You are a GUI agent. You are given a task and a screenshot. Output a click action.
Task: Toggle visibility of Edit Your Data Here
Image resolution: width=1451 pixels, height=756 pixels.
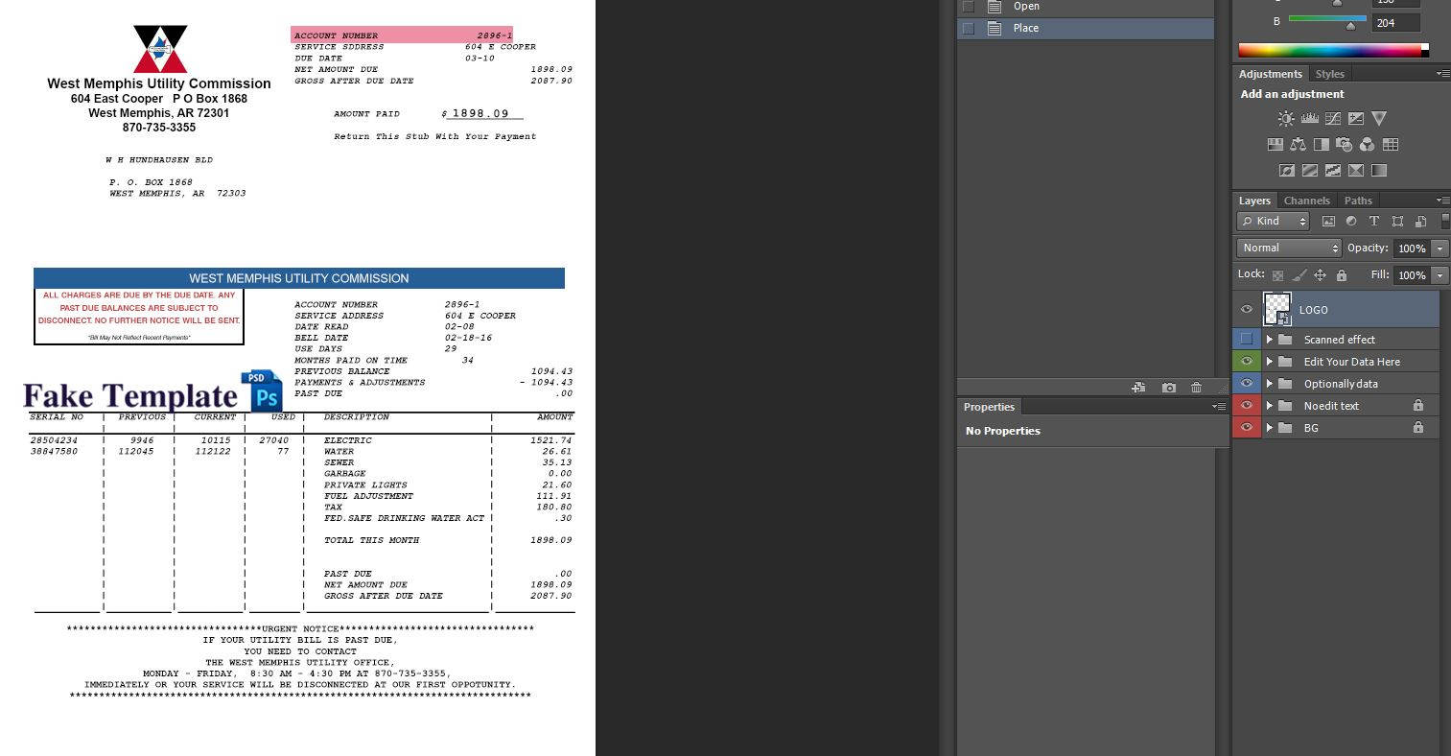(1246, 361)
